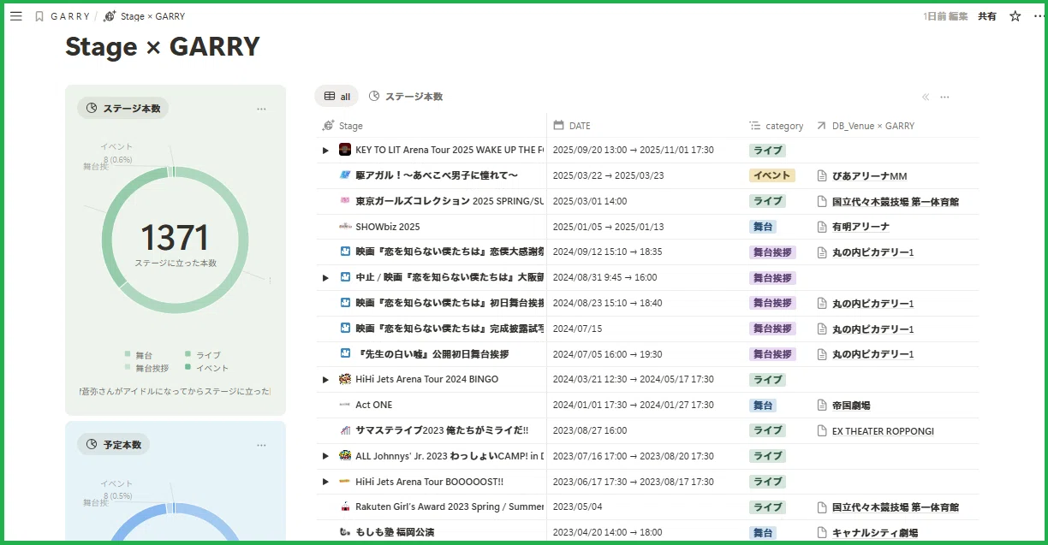1048x545 pixels.
Task: Expand HiHi Jets Arena Tour 2024 BINGO row
Action: click(x=325, y=380)
